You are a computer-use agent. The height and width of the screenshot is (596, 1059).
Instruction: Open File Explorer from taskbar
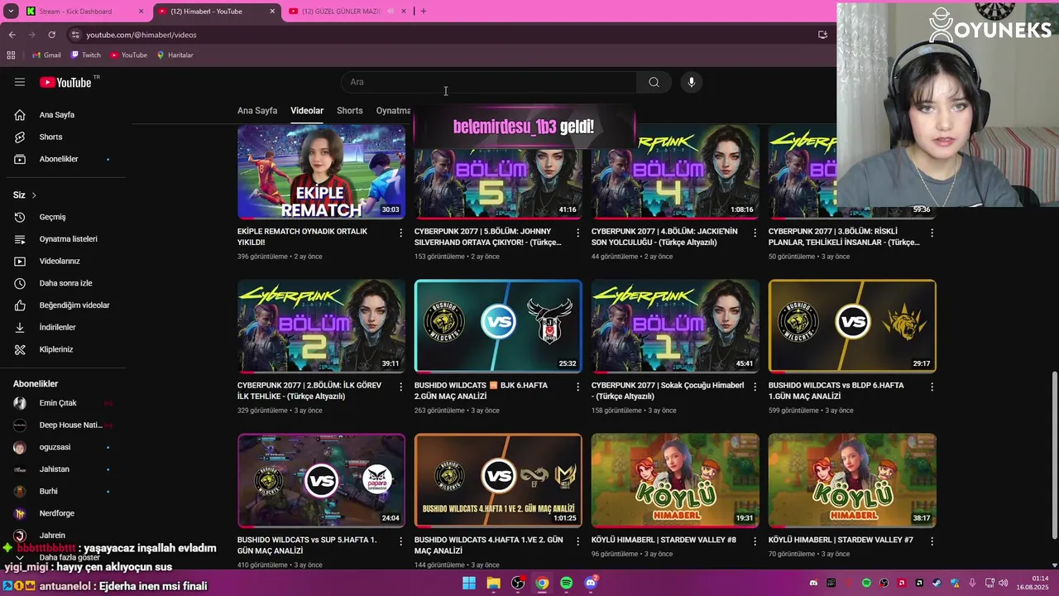[493, 584]
